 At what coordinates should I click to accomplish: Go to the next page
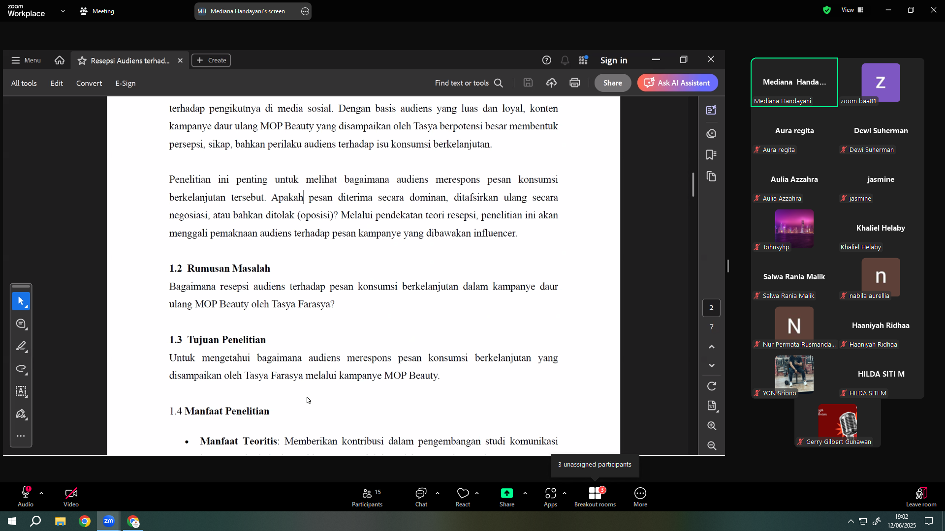pyautogui.click(x=711, y=365)
